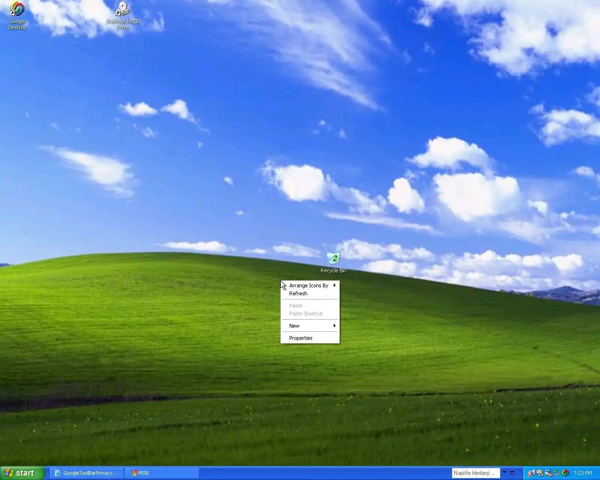Select the Shortcut to CD Drive icon
600x480 pixels.
click(123, 15)
